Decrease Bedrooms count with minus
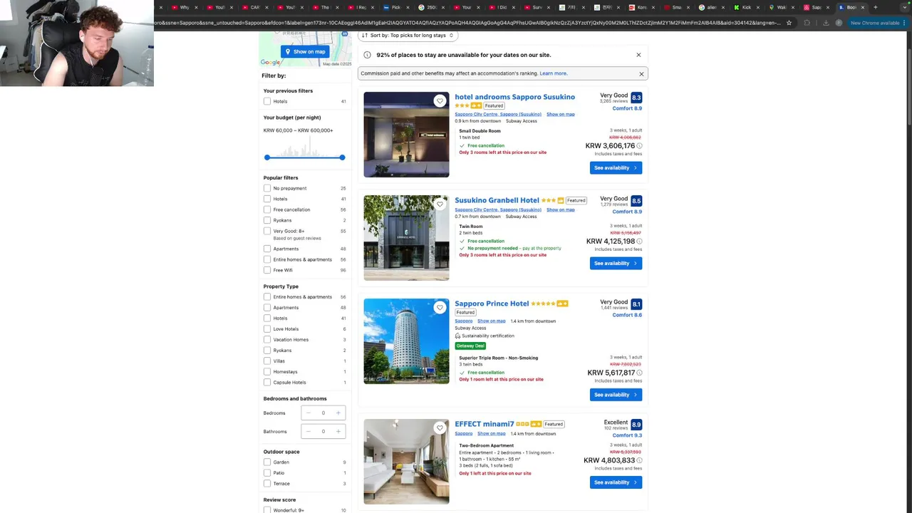 (x=308, y=413)
